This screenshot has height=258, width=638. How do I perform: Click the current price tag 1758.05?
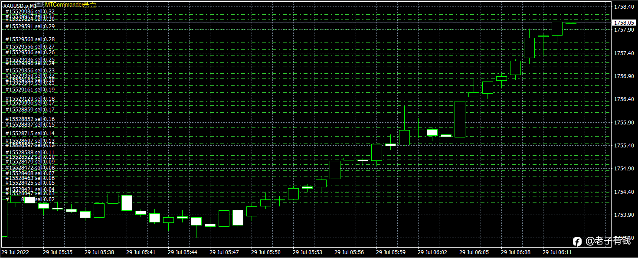(x=624, y=23)
